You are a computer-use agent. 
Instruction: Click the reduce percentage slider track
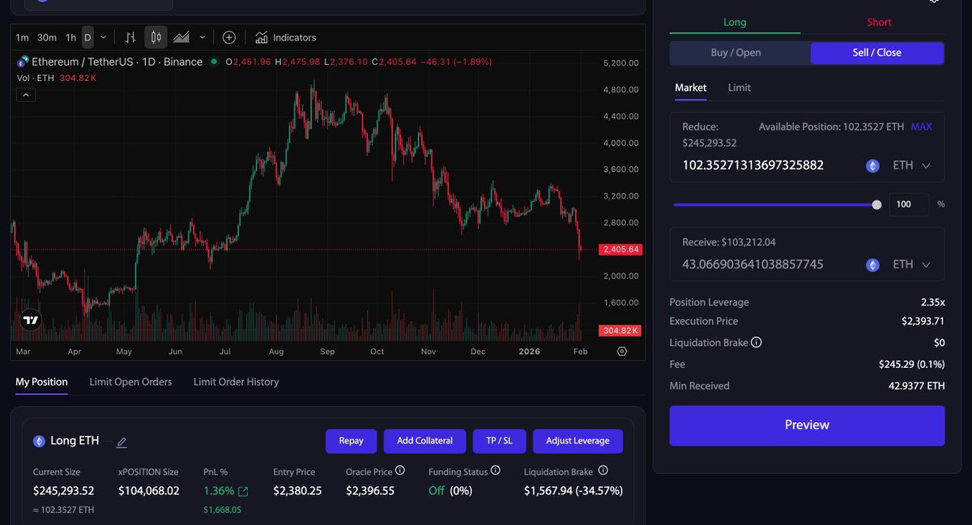pos(775,205)
